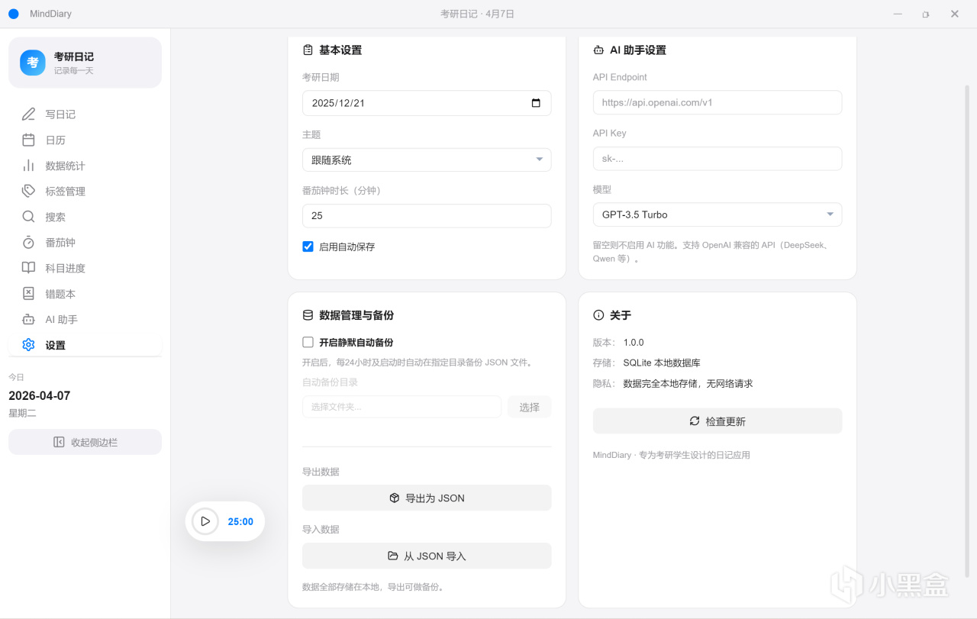Click the 考研日记 · 4月7日 window title
The width and height of the screenshot is (977, 619).
click(478, 14)
